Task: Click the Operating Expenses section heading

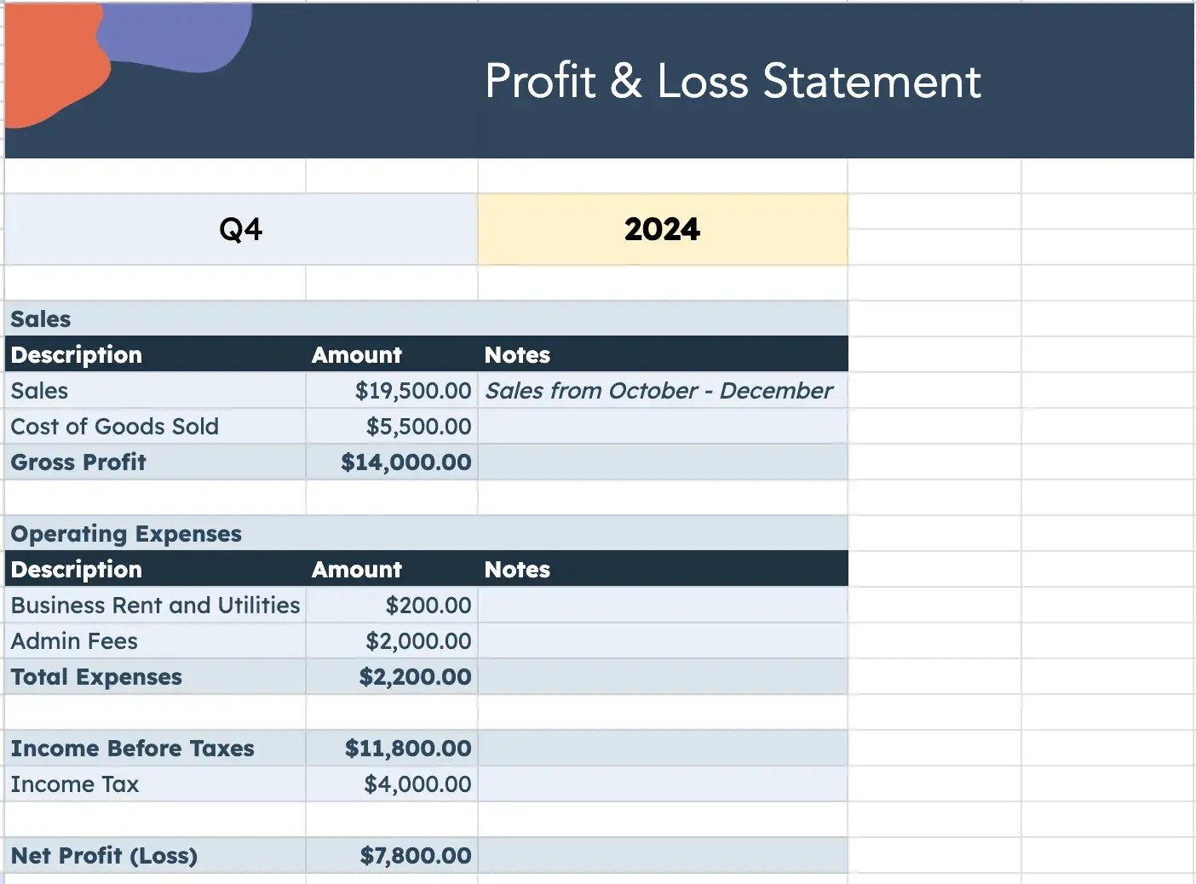Action: 126,534
